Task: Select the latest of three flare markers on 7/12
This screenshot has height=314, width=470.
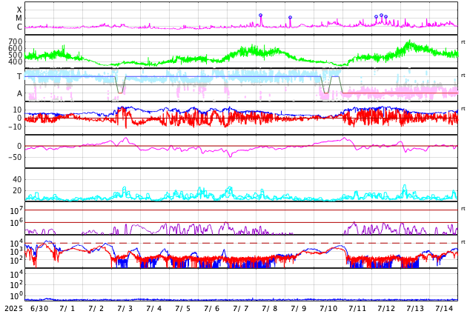Action: click(x=385, y=17)
